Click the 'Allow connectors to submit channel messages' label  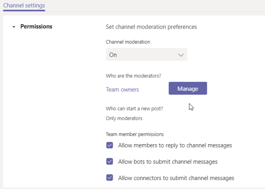(176, 178)
